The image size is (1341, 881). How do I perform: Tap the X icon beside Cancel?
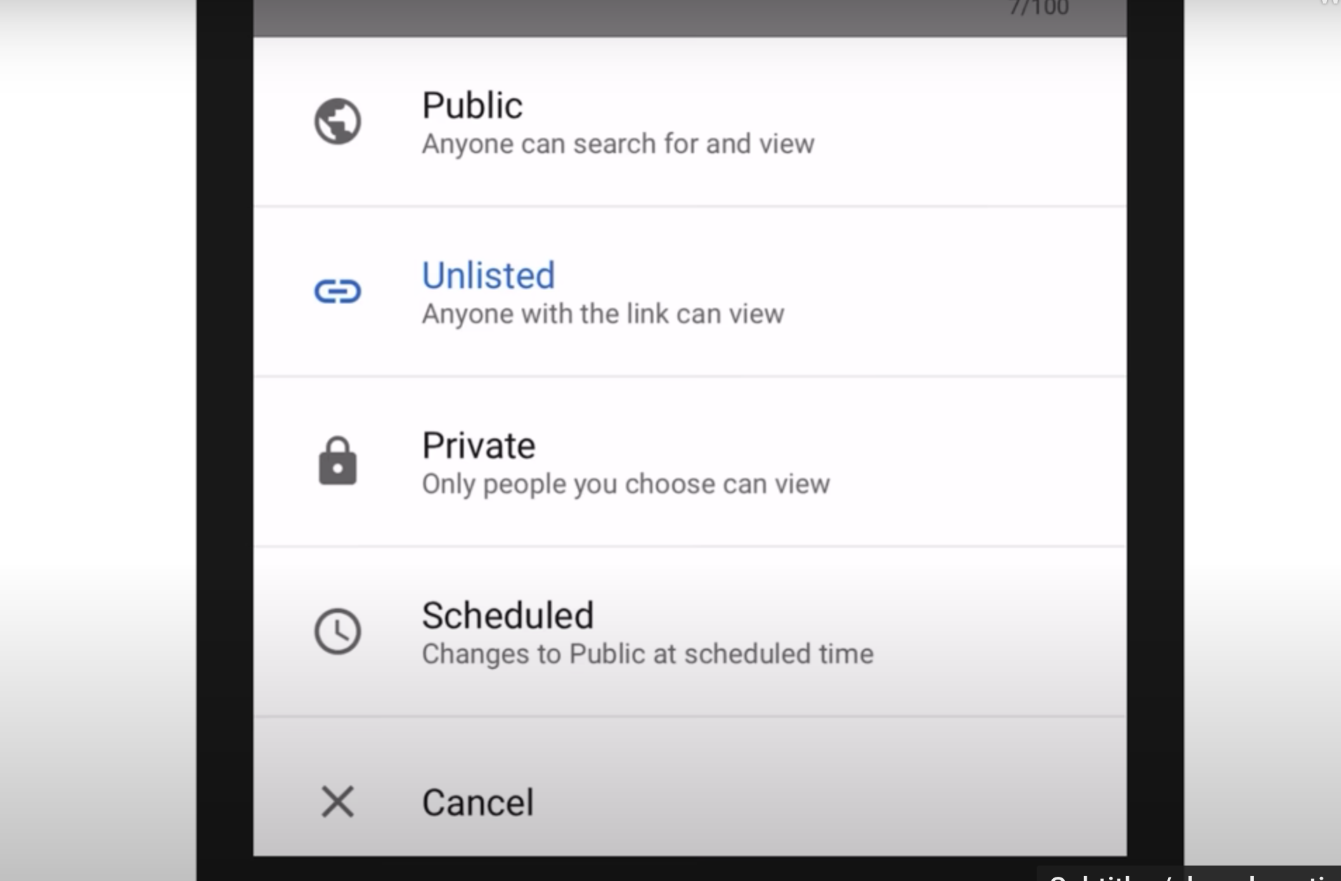pos(337,802)
